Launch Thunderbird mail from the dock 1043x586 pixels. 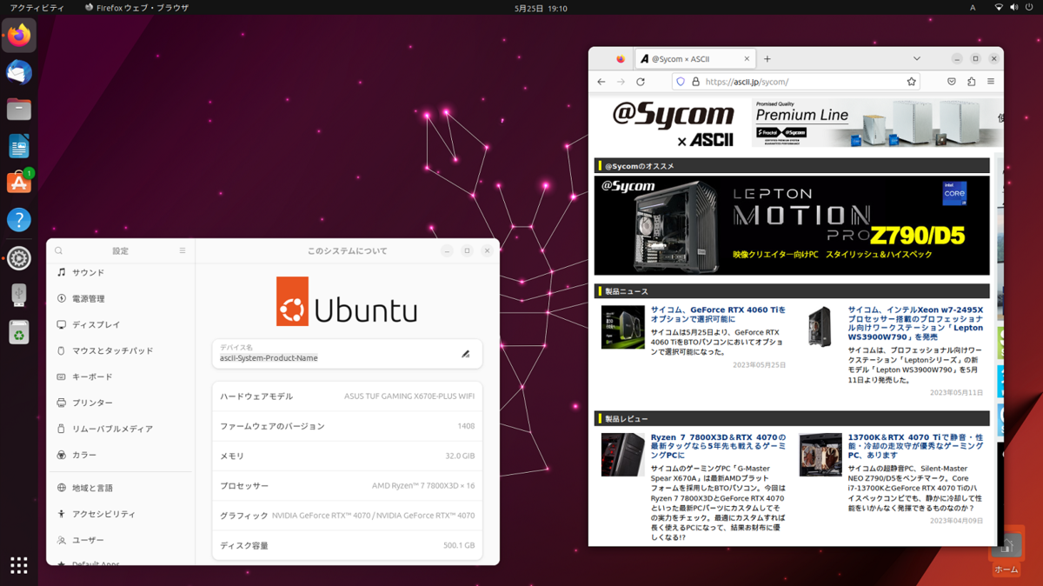coord(19,72)
